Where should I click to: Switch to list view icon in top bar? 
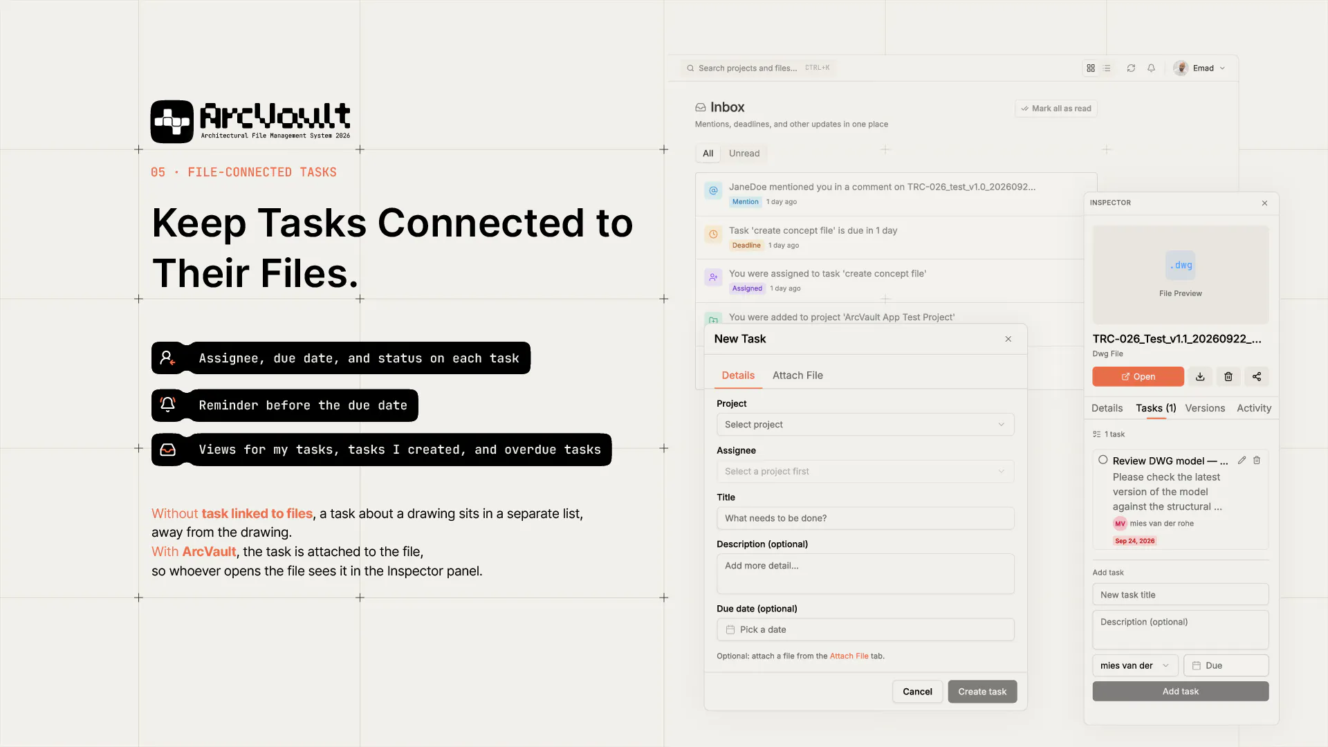click(1107, 68)
